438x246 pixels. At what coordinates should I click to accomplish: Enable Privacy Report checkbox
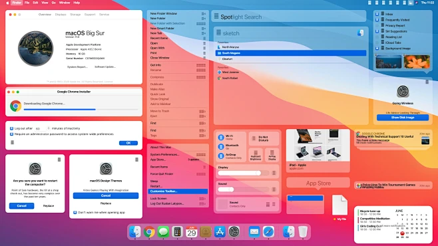377,25
